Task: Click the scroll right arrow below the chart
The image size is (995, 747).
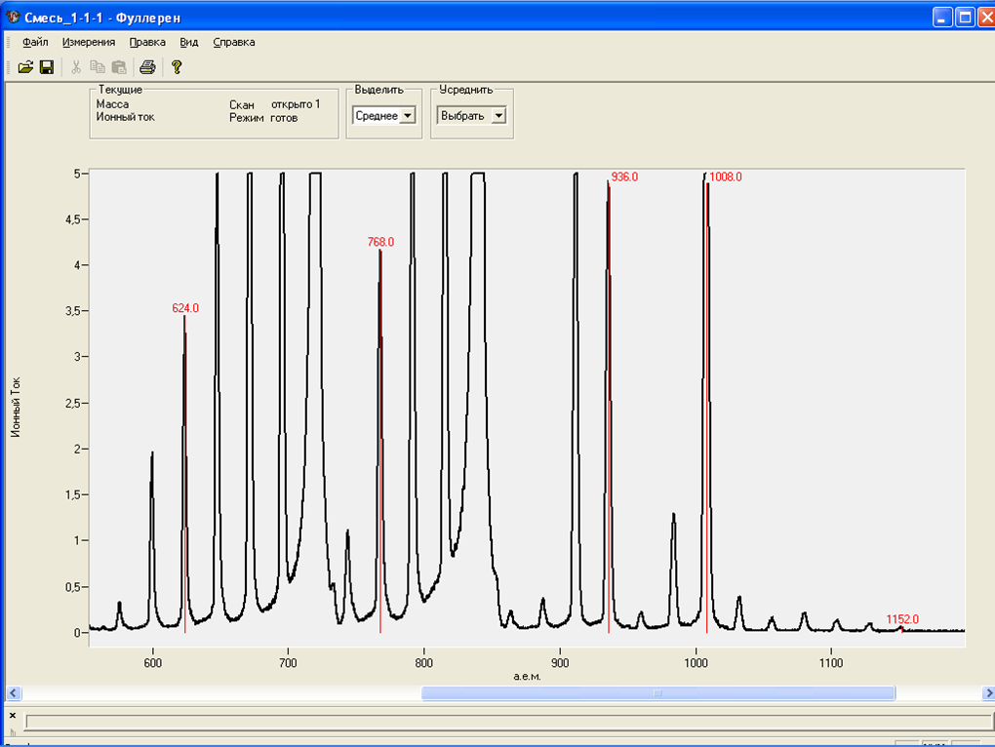Action: pyautogui.click(x=987, y=693)
